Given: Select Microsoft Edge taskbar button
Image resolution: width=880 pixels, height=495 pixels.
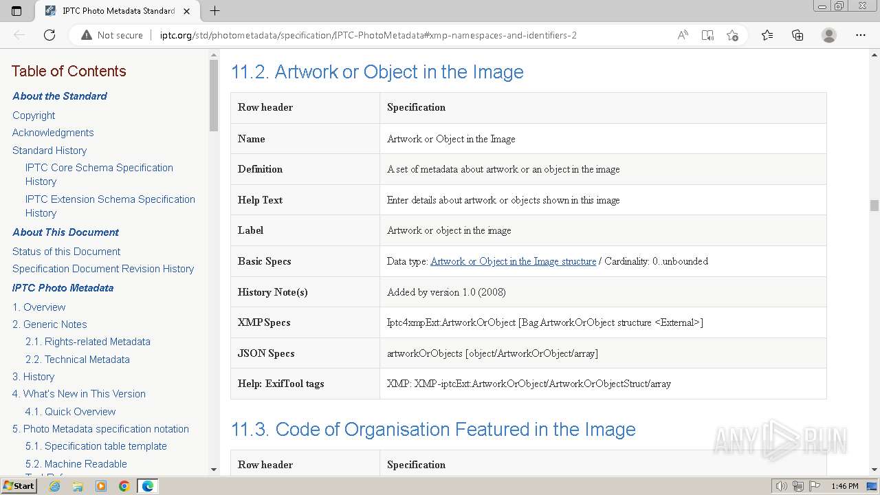Looking at the screenshot, I should (148, 486).
